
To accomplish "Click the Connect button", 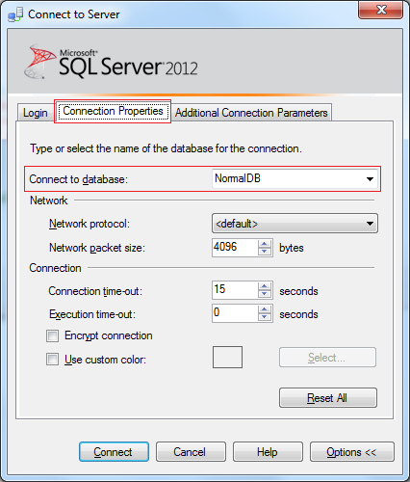I will [x=114, y=452].
